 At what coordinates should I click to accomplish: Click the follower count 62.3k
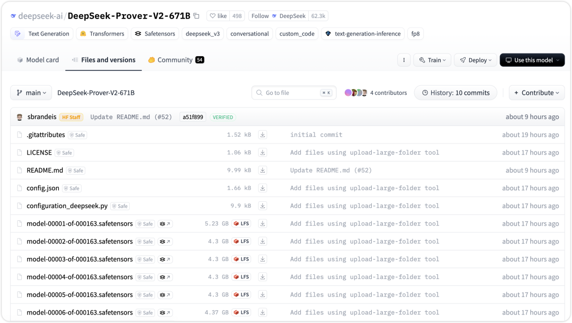pyautogui.click(x=318, y=16)
